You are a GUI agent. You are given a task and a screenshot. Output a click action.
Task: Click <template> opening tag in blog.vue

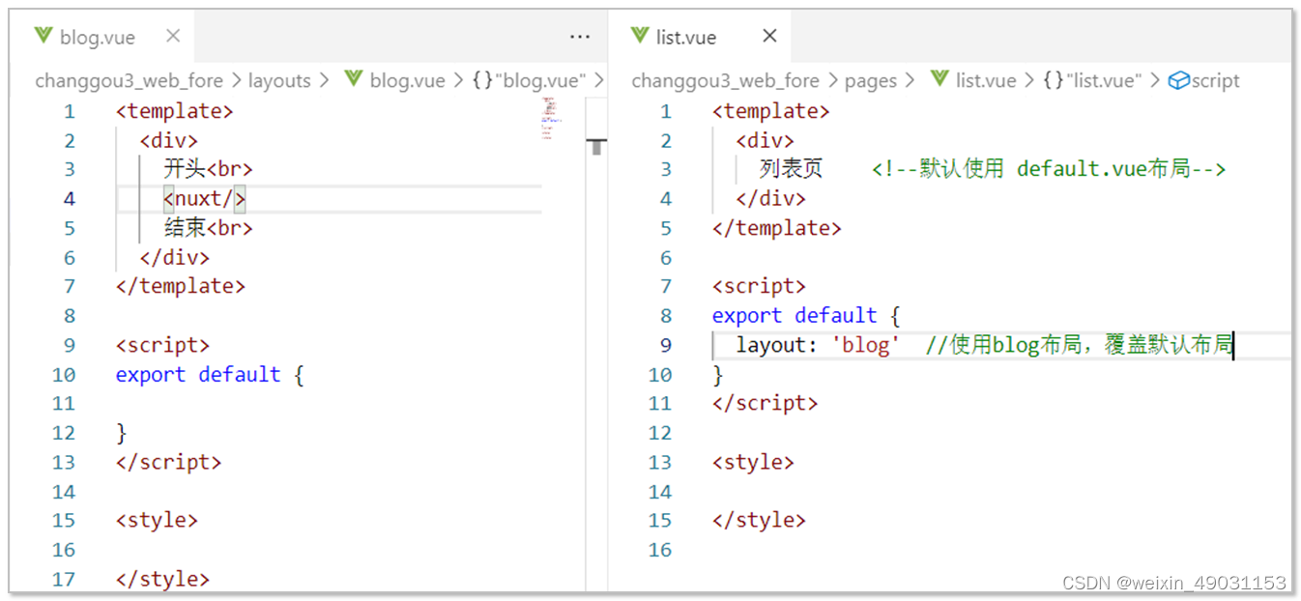click(175, 111)
